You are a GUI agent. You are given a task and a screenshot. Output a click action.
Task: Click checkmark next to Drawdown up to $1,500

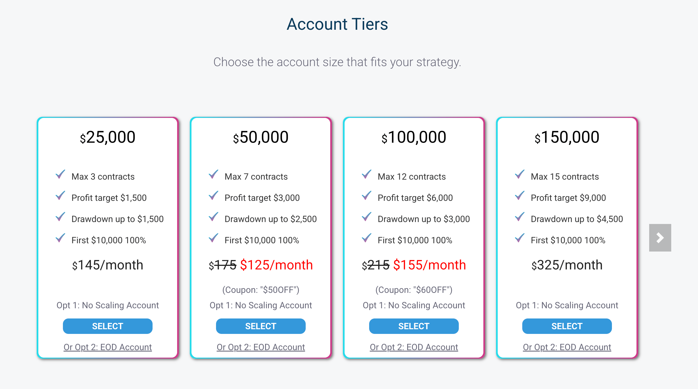[x=60, y=217]
